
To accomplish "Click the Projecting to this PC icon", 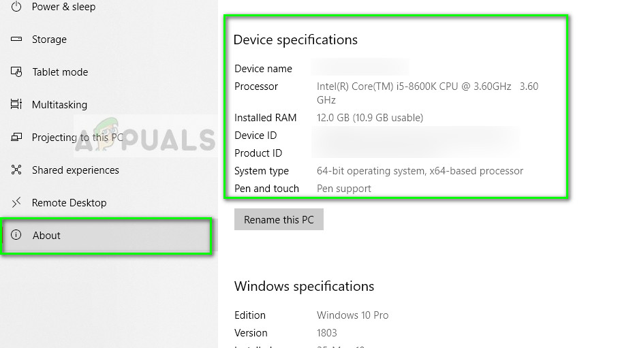I will [16, 138].
